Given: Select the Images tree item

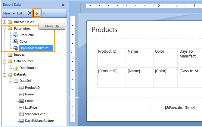Looking at the screenshot, I should click(x=19, y=54).
